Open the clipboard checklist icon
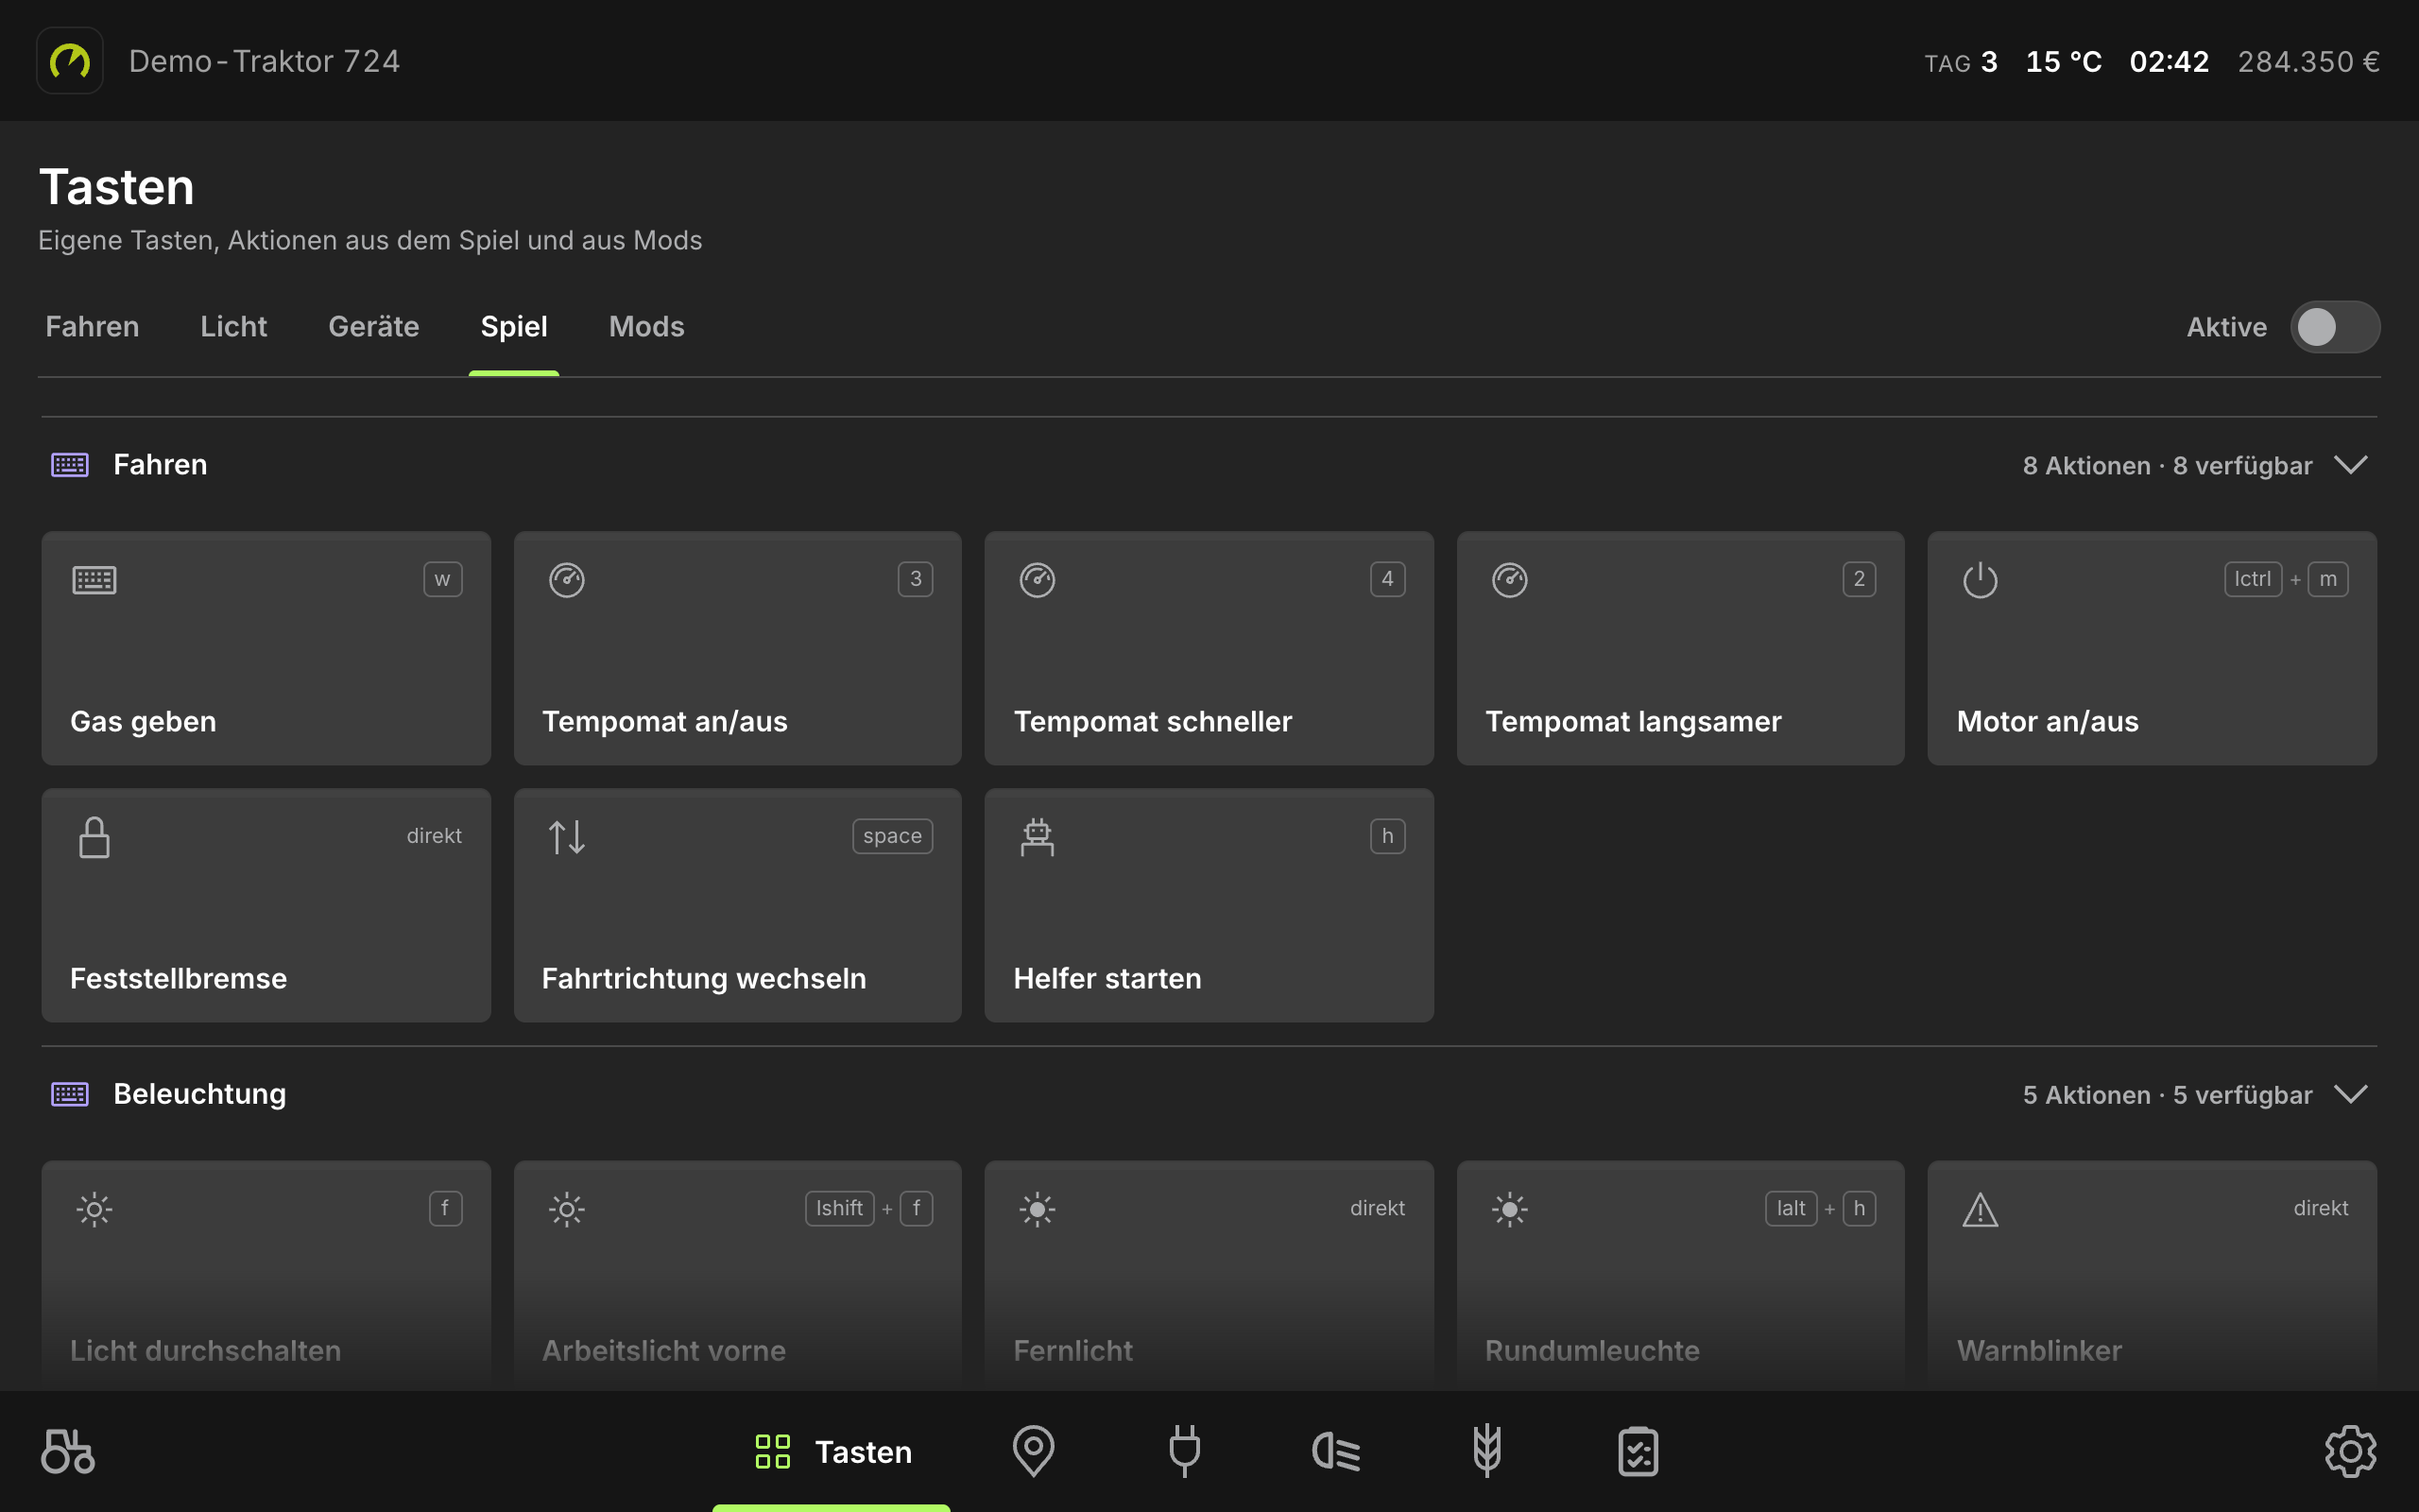2419x1512 pixels. (x=1638, y=1451)
